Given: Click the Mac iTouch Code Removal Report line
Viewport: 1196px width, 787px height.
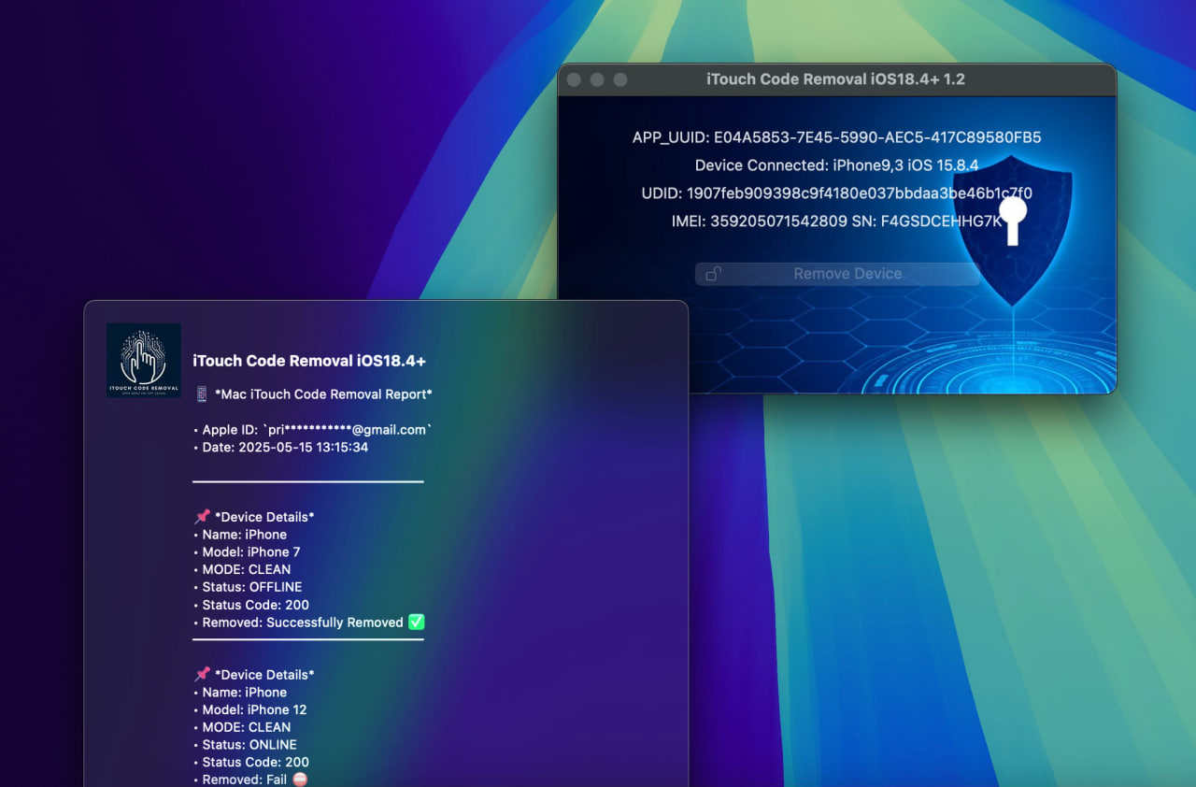Looking at the screenshot, I should click(323, 394).
